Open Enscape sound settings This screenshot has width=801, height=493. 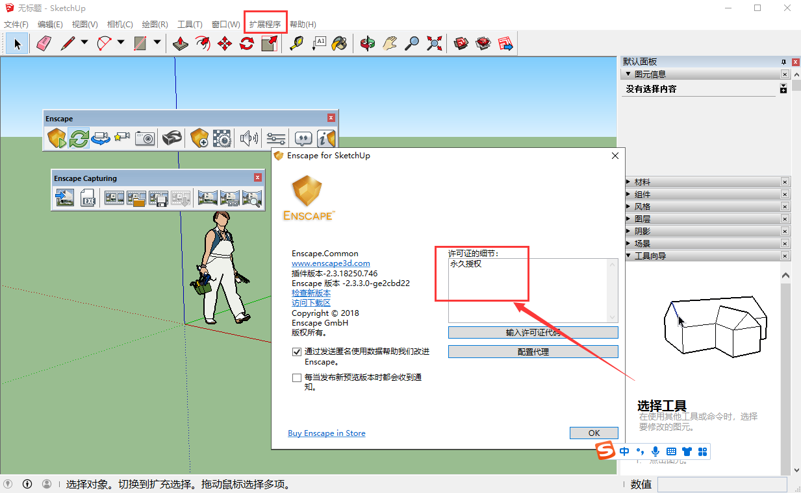pos(248,138)
